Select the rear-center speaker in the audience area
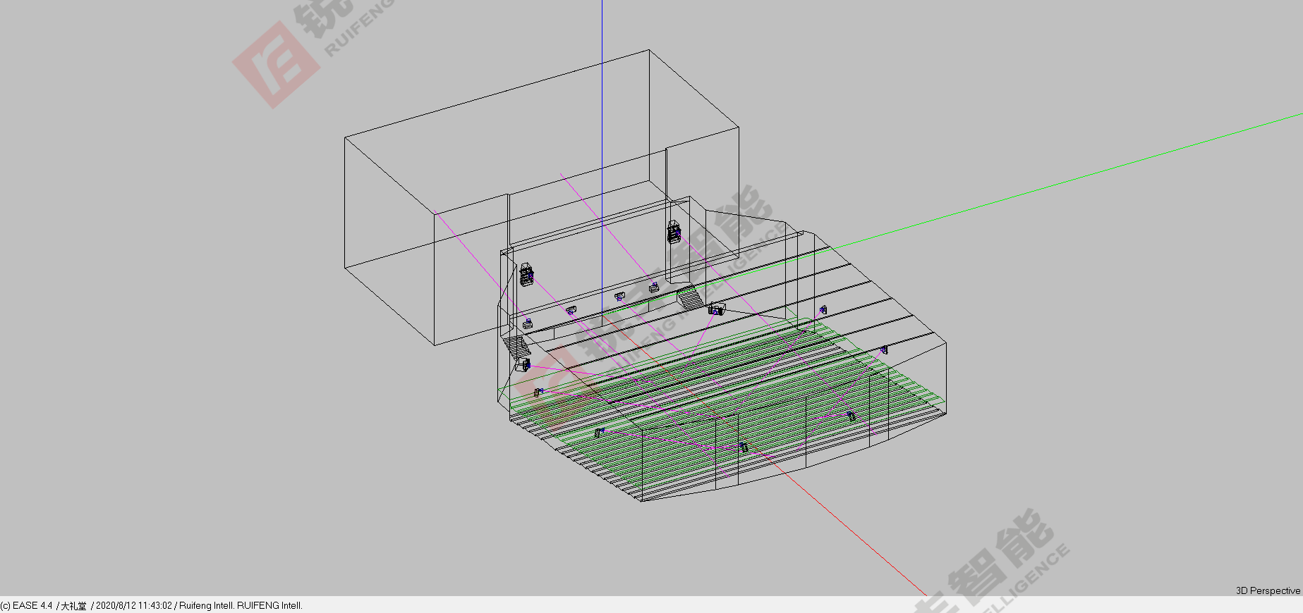The height and width of the screenshot is (613, 1303). click(744, 447)
